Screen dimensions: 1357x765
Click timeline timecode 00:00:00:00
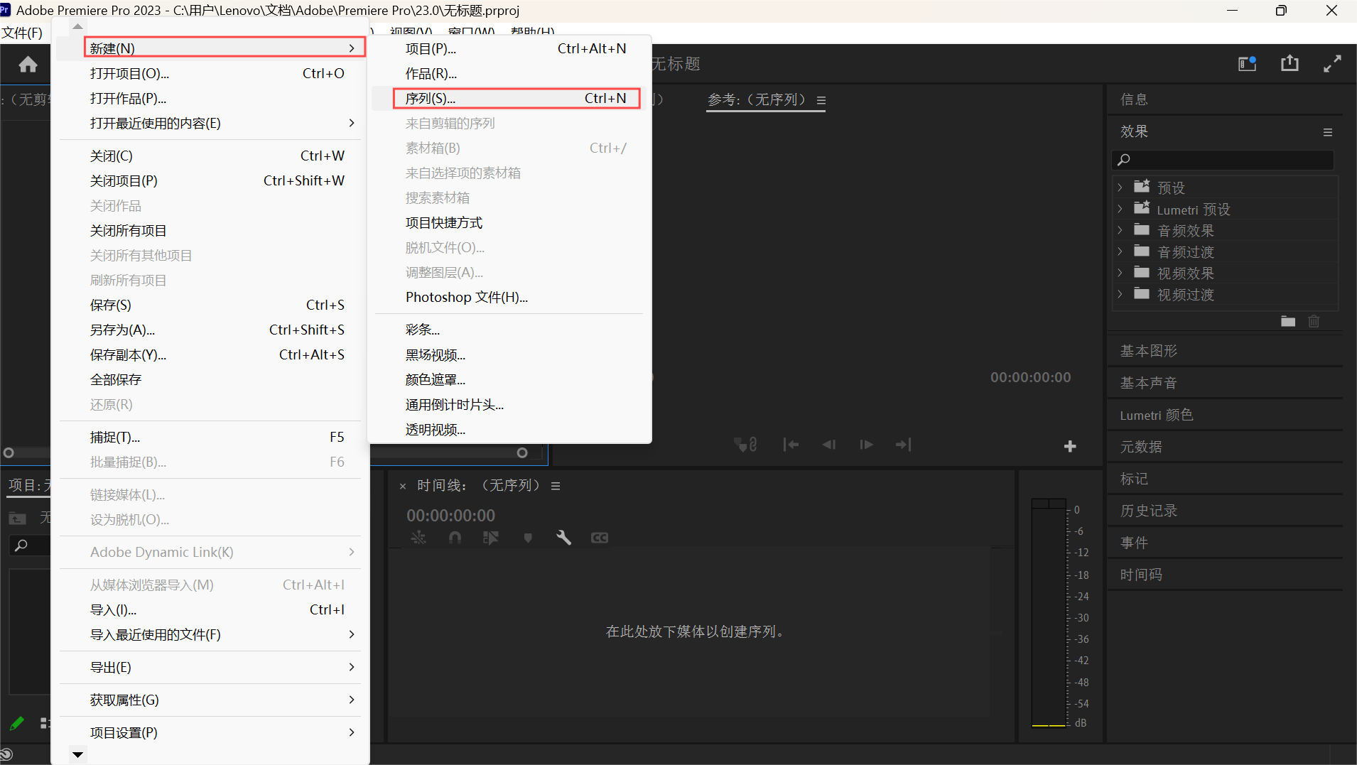click(x=450, y=516)
